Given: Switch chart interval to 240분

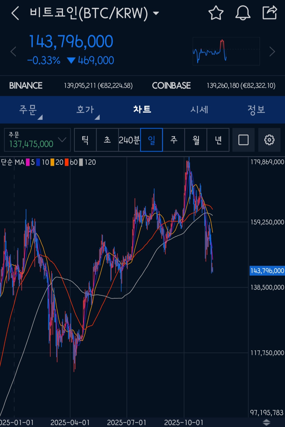Looking at the screenshot, I should pyautogui.click(x=129, y=140).
